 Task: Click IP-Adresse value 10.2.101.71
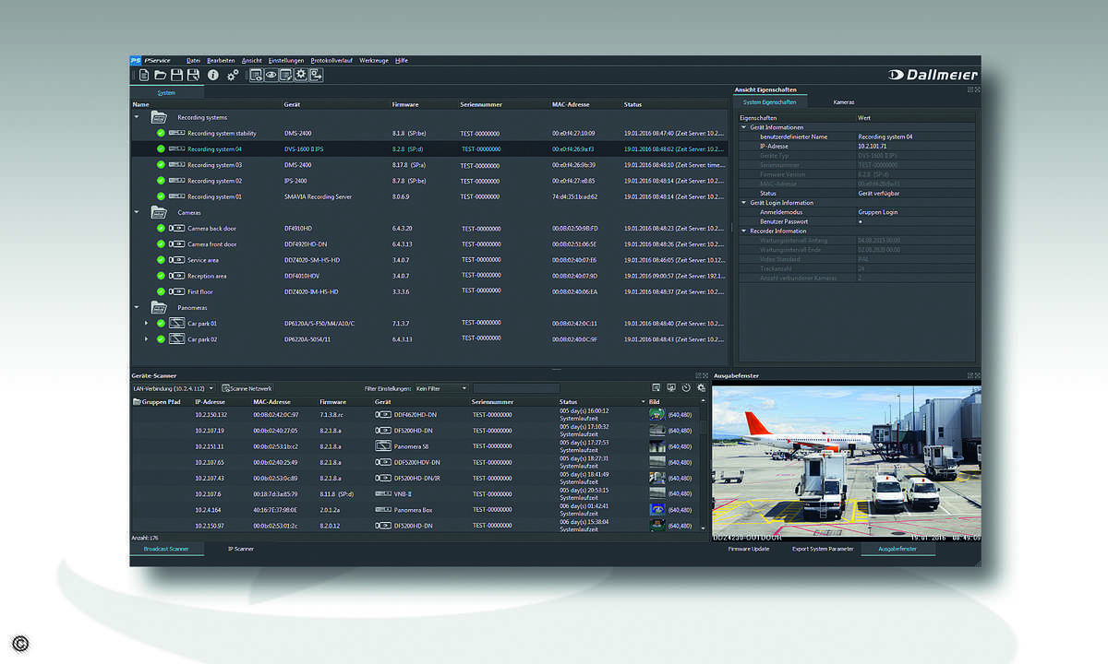coord(873,146)
